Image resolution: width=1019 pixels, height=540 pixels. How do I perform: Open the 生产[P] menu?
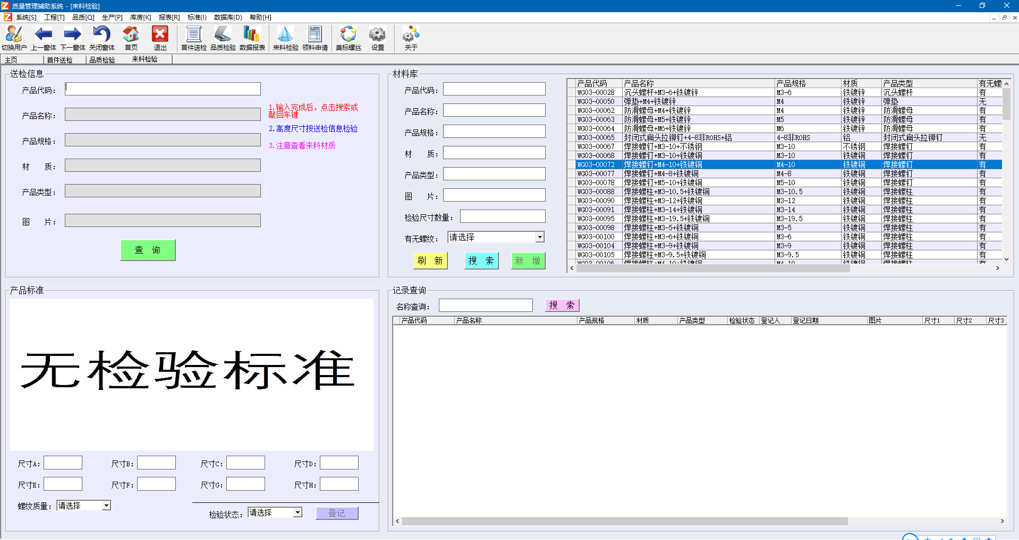click(x=112, y=18)
